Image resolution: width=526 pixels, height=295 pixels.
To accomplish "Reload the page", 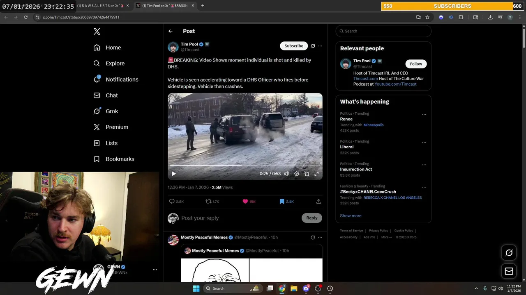I will click(25, 17).
